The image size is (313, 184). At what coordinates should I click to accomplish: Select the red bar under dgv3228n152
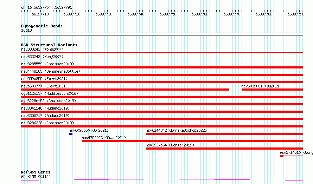click(x=162, y=104)
